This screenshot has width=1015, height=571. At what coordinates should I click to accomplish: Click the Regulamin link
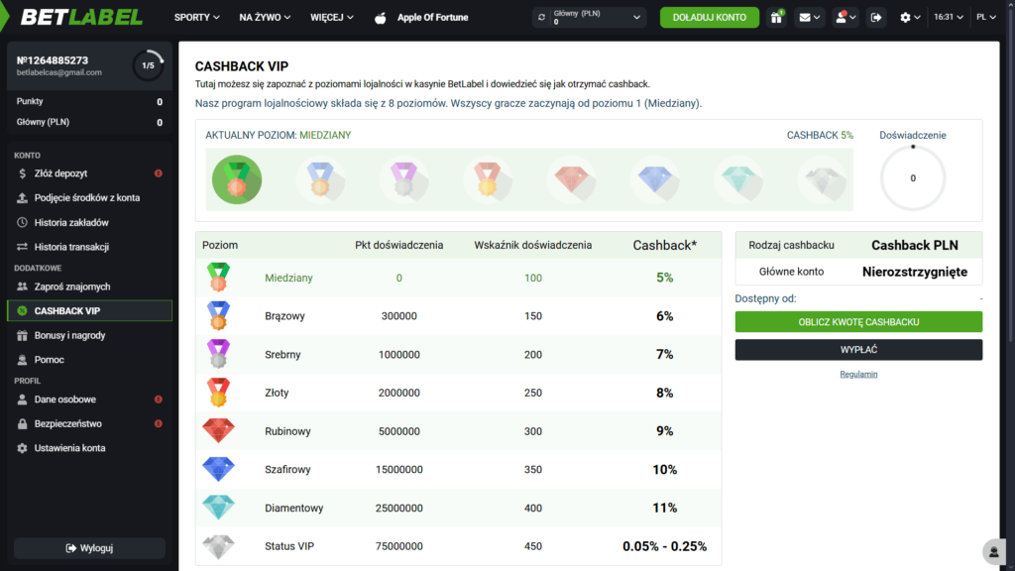pyautogui.click(x=858, y=374)
